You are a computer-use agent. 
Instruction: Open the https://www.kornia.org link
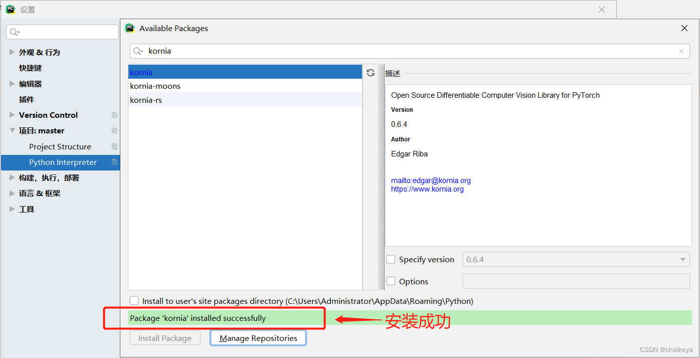coord(427,189)
